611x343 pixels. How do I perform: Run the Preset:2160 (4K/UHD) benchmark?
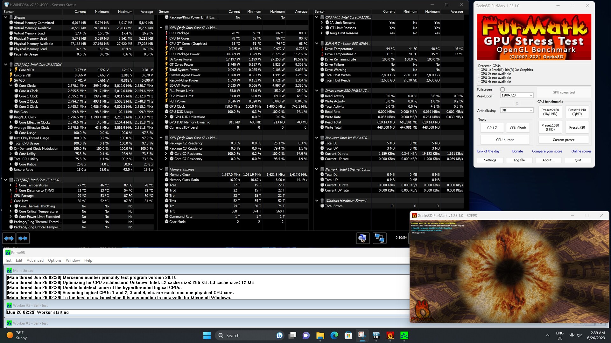pos(550,112)
